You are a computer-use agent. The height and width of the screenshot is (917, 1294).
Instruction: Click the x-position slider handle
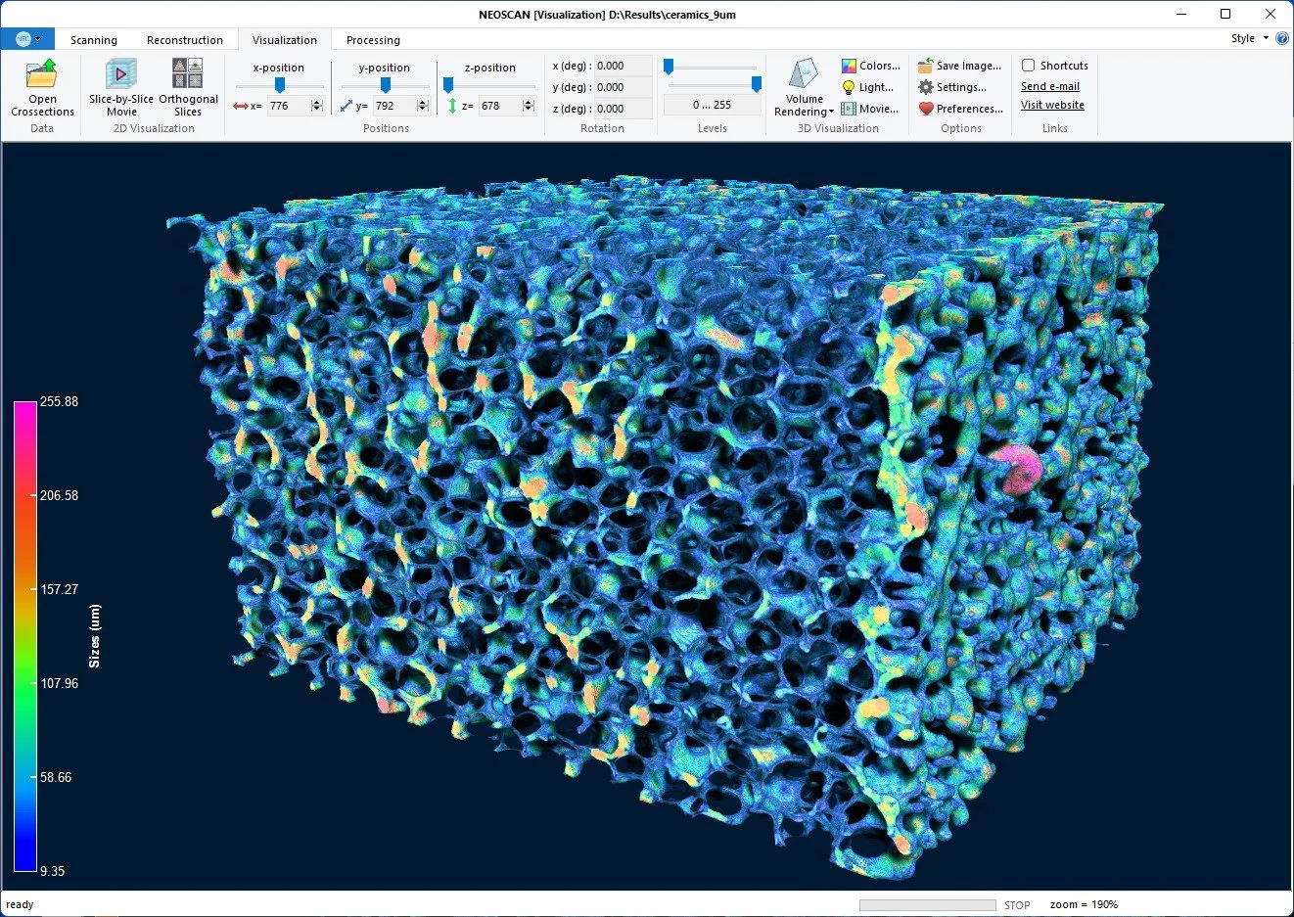[280, 86]
